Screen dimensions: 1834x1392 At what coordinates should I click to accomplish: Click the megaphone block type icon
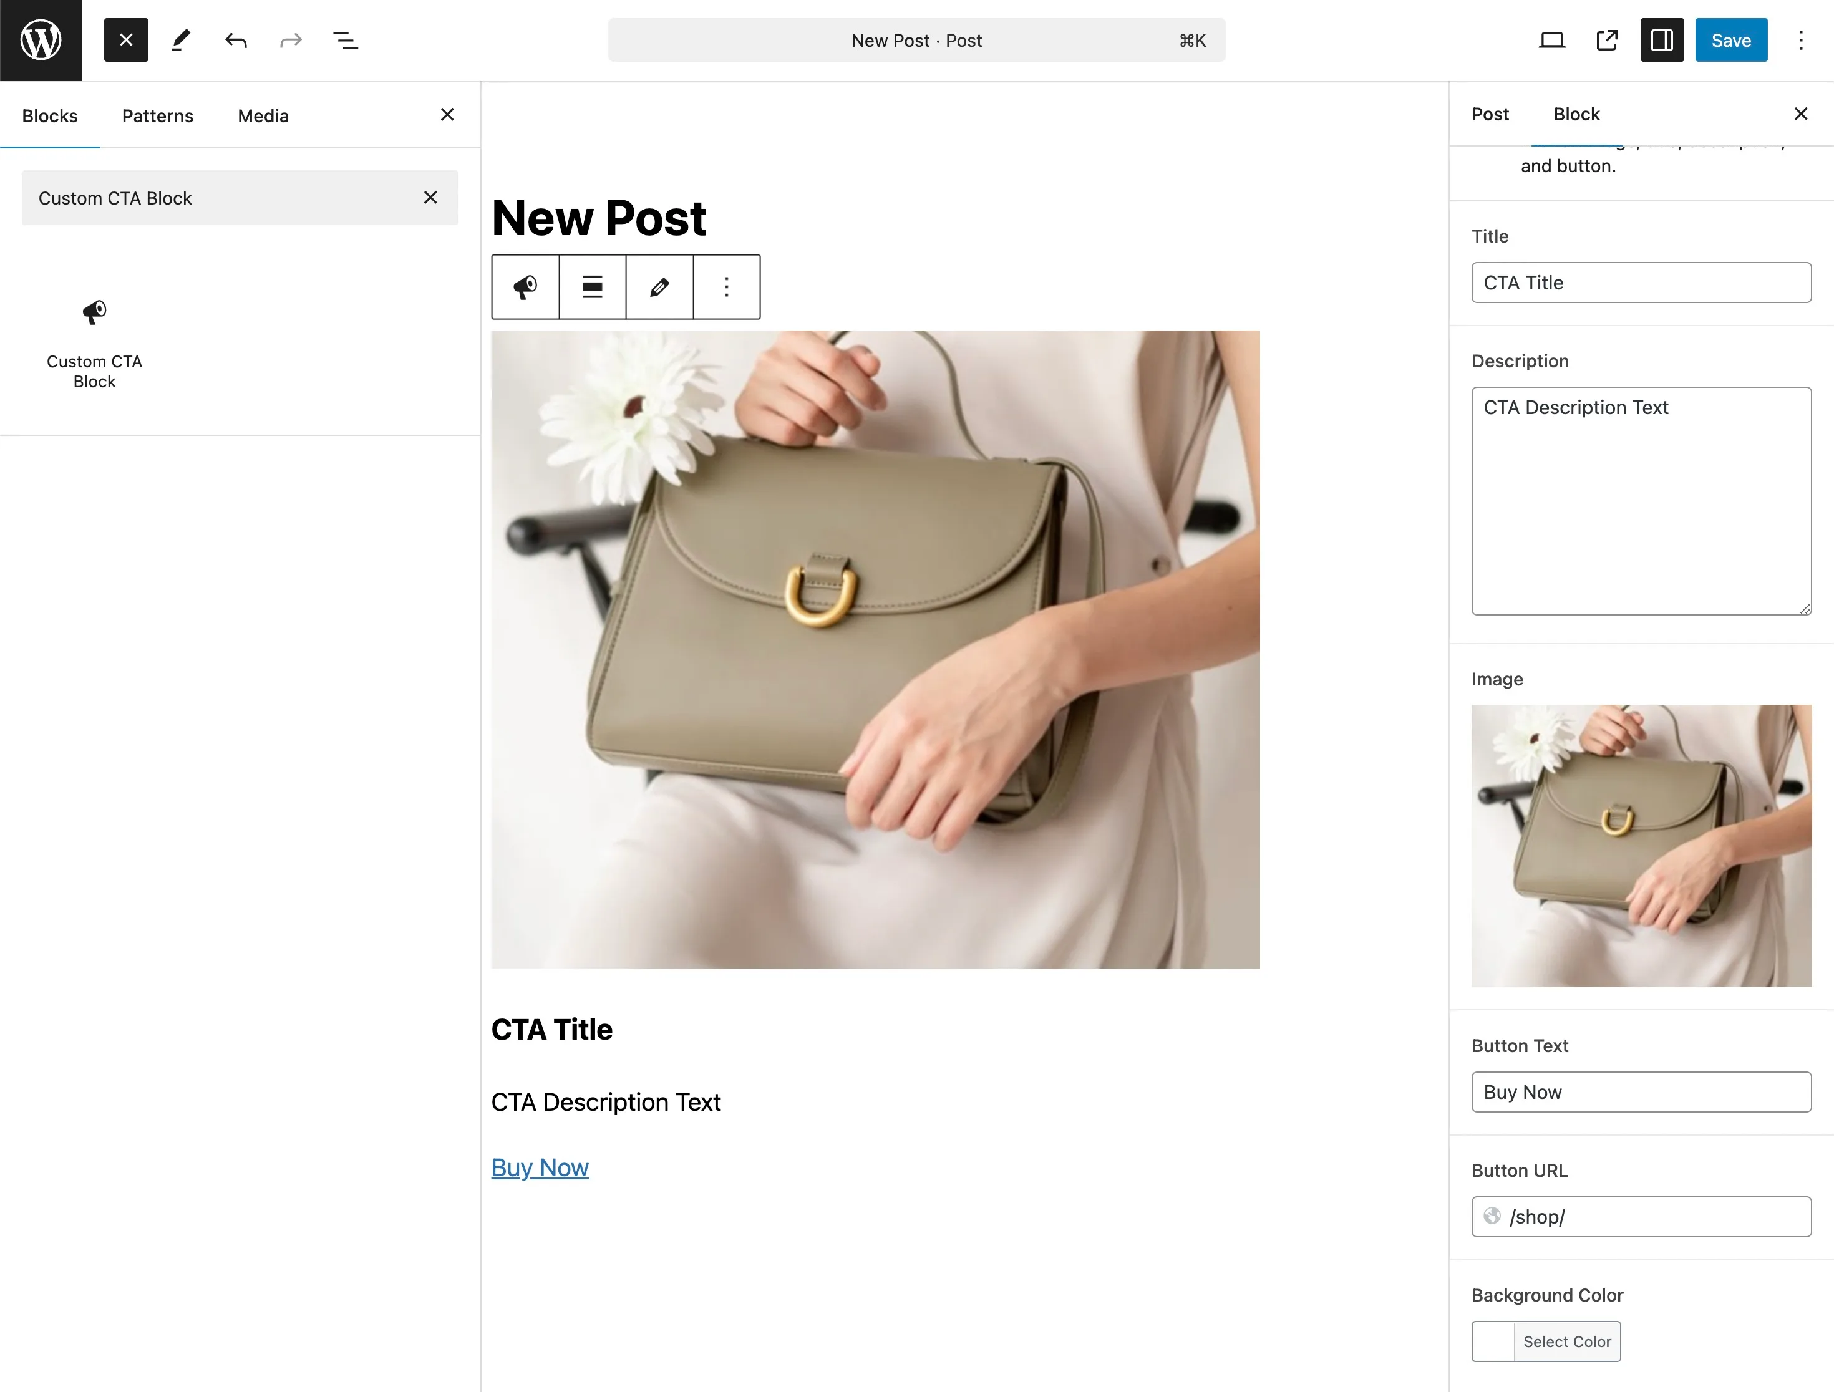[525, 287]
